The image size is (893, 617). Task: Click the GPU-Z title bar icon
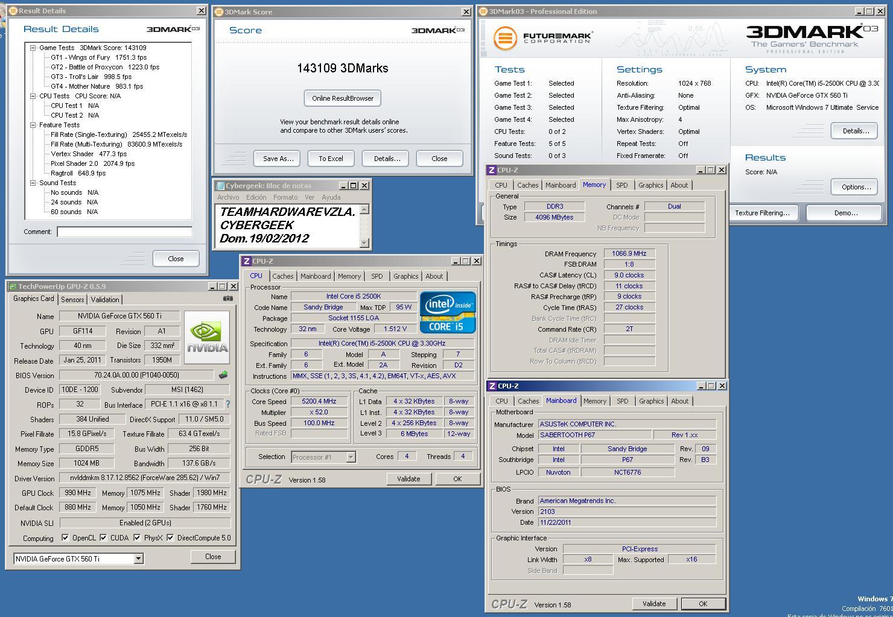[13, 286]
